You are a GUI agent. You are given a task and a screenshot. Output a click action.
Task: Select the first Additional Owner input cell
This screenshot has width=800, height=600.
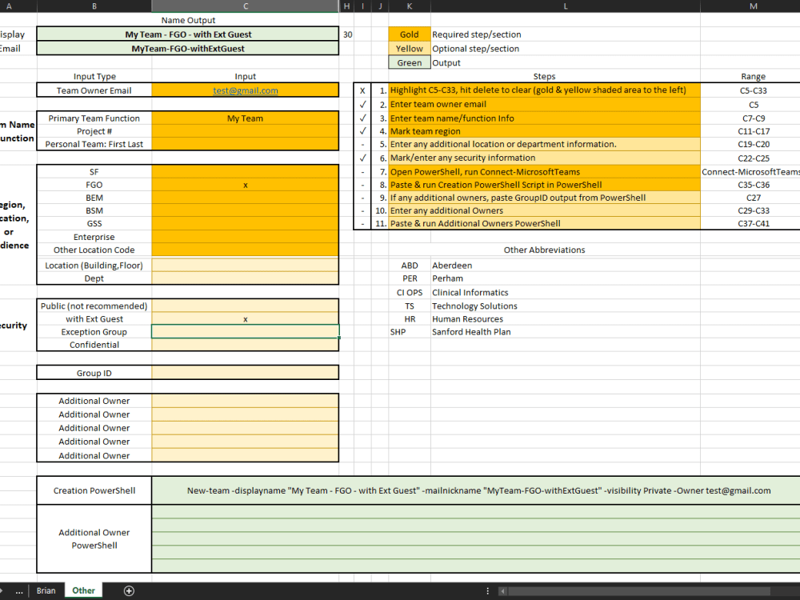[x=245, y=400]
